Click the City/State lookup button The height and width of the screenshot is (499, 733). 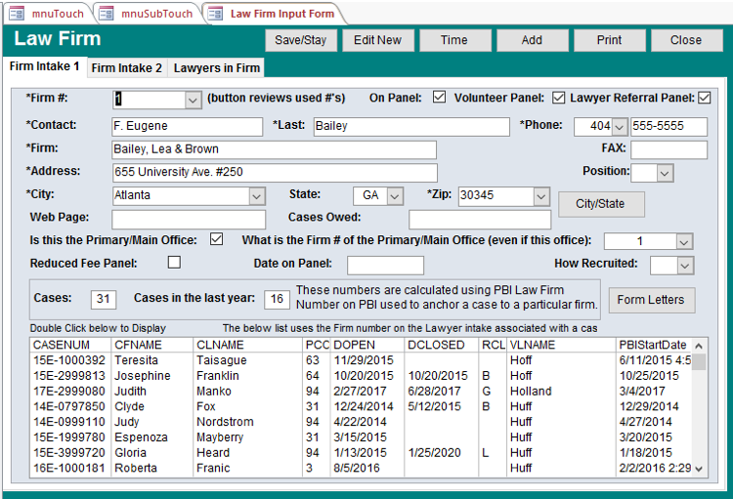point(601,204)
